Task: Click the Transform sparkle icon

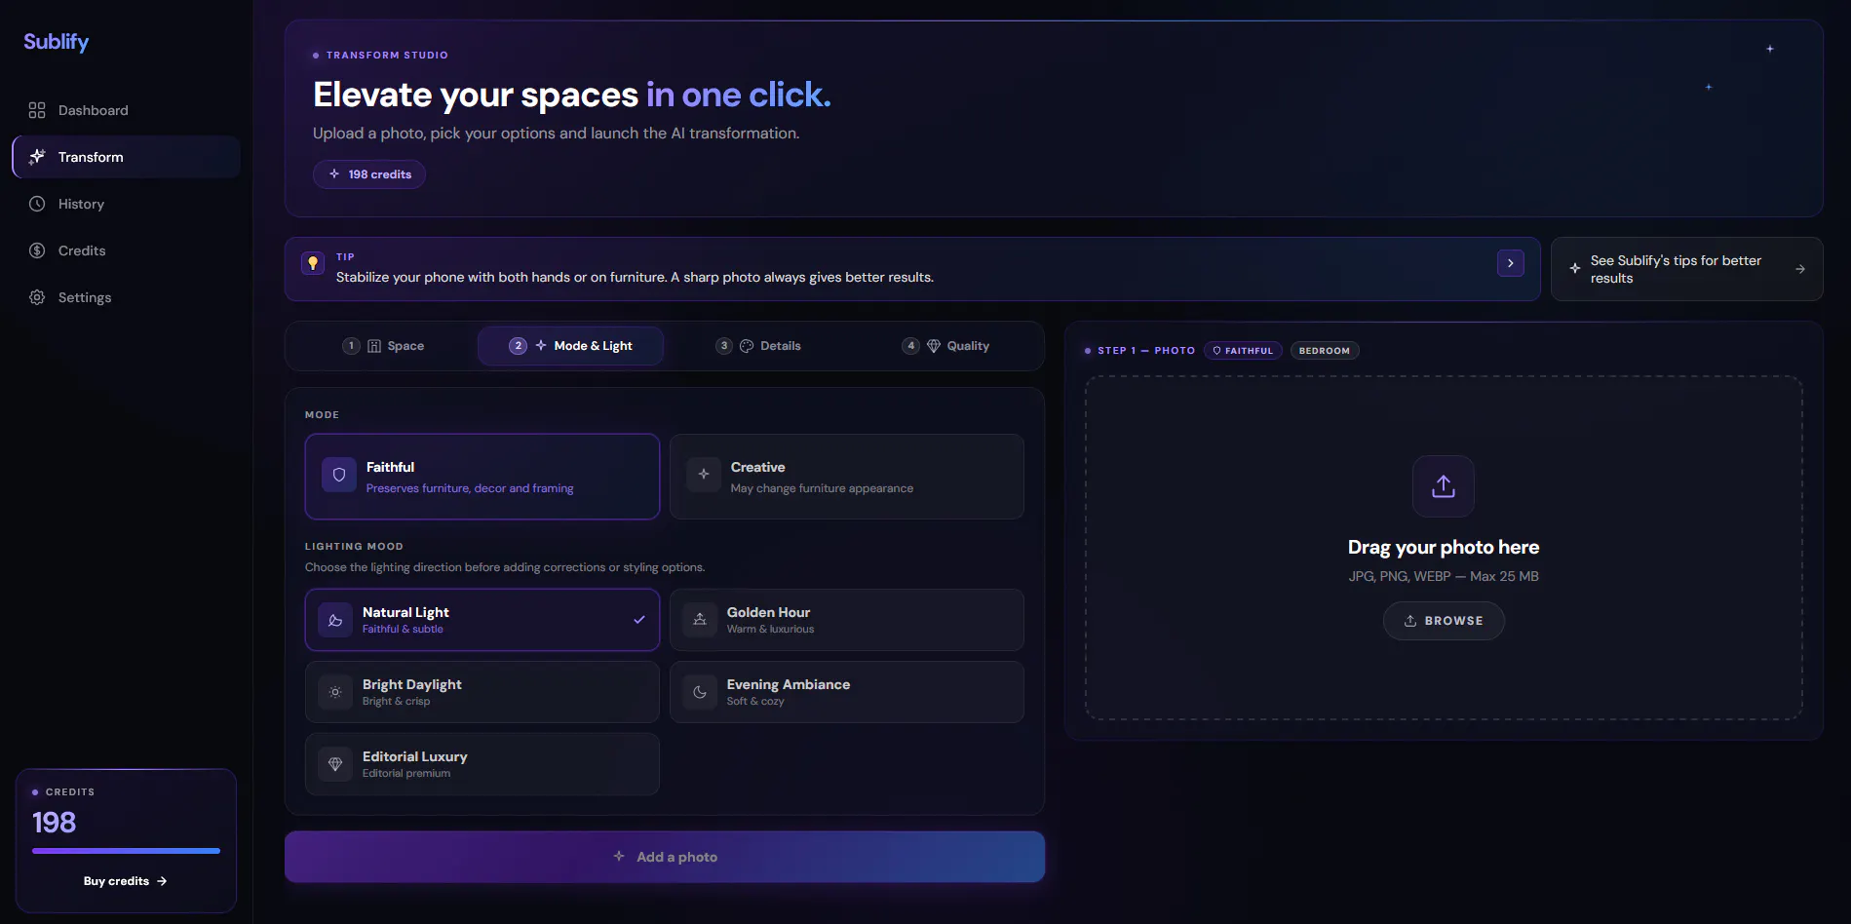Action: [37, 157]
